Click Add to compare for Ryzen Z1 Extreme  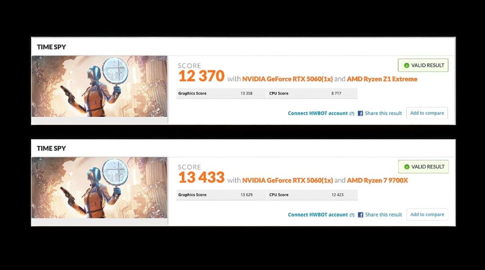(427, 113)
